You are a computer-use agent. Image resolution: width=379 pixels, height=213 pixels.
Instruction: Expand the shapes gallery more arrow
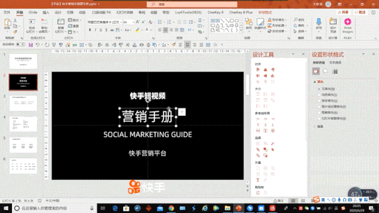click(x=241, y=31)
